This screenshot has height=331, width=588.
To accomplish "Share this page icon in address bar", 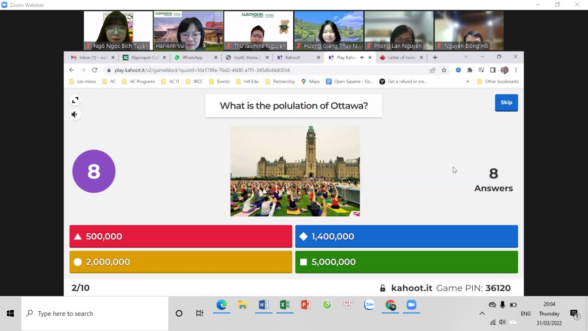I will coord(432,70).
